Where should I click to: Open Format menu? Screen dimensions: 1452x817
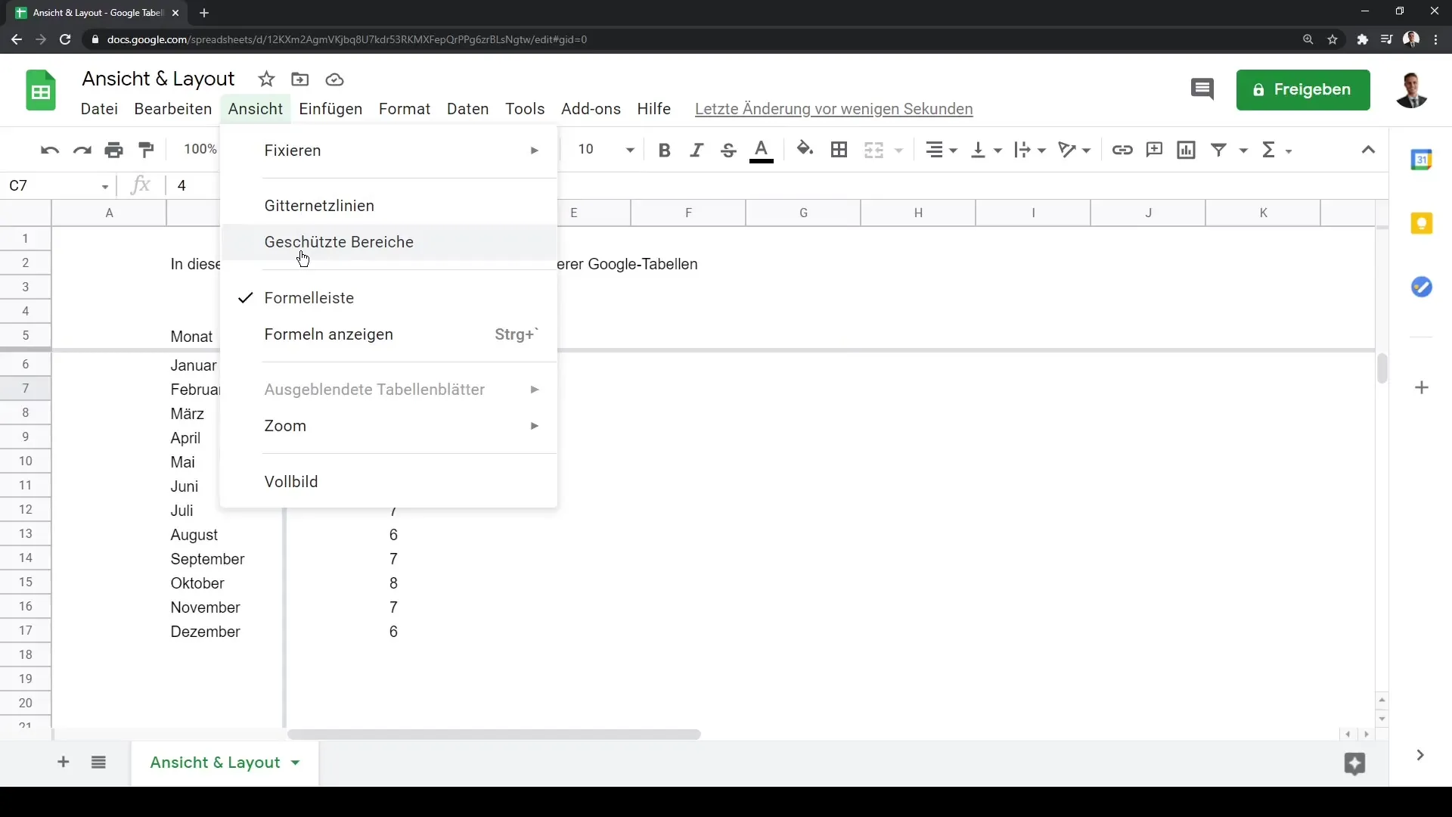click(x=405, y=109)
